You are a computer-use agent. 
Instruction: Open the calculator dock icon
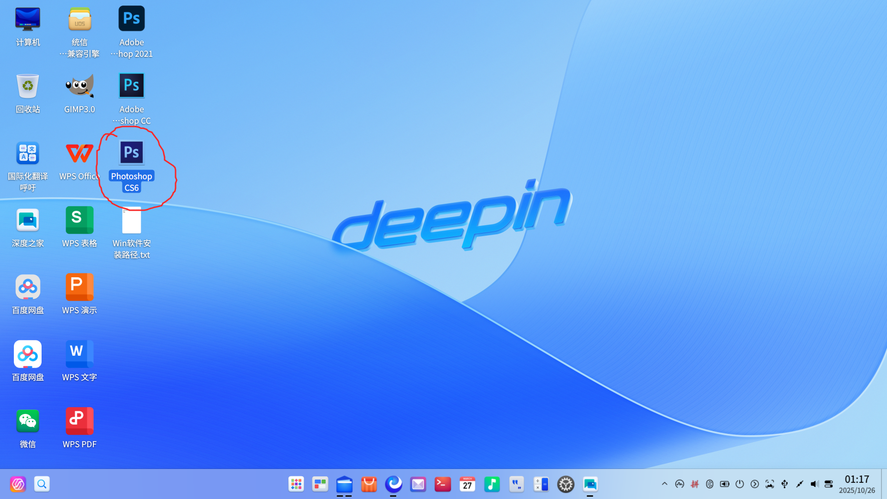(541, 484)
